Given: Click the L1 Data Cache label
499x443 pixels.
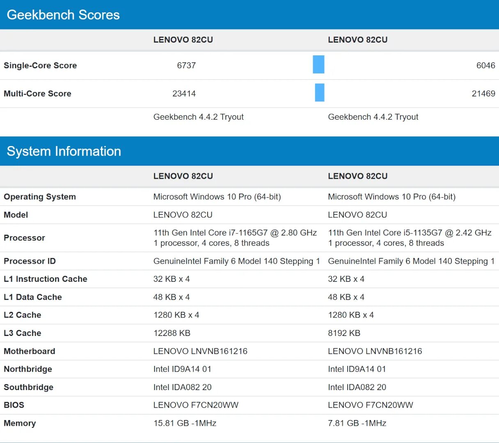Looking at the screenshot, I should click(33, 297).
